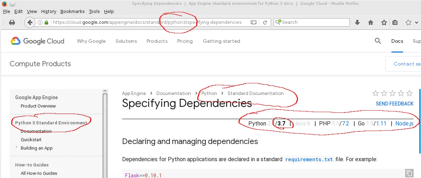Open Python breadcrumb link
Screen dimensions: 421x178
coord(209,93)
